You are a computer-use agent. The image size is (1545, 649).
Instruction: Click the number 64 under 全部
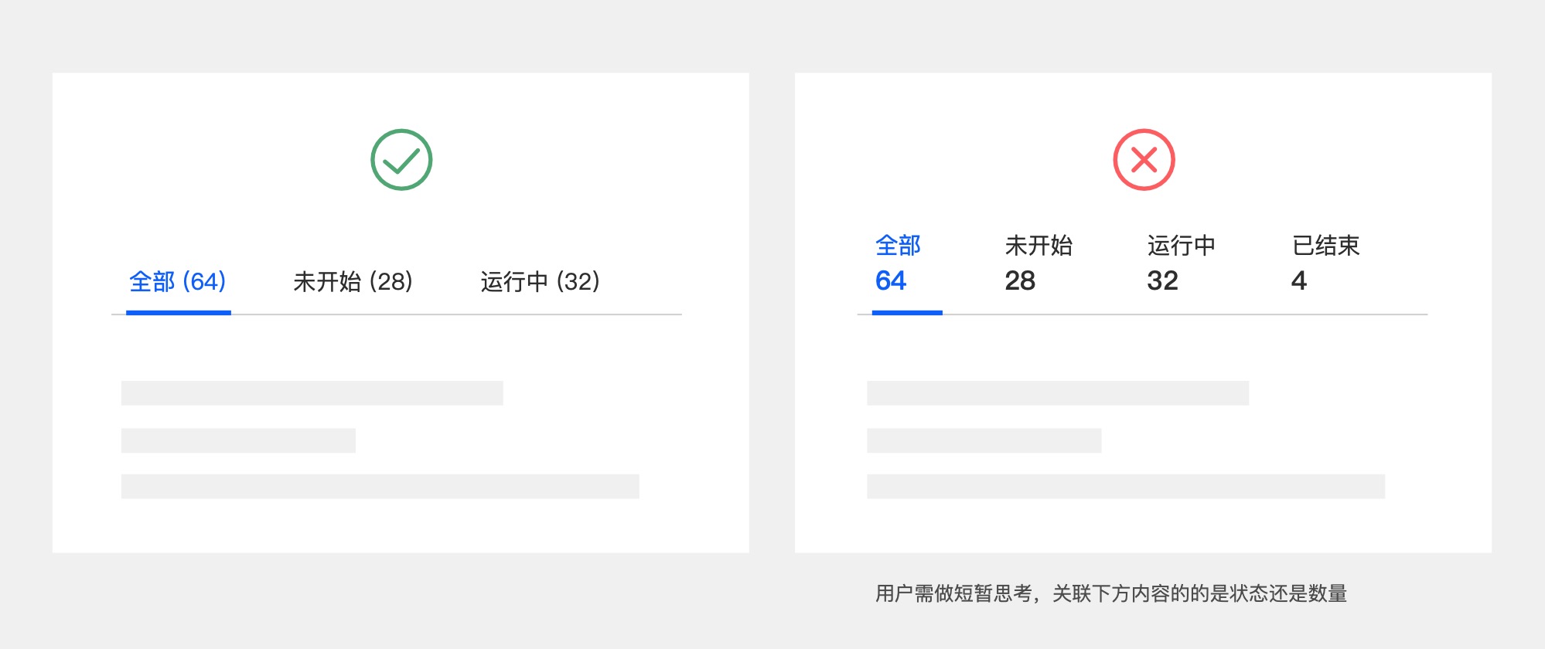point(892,281)
